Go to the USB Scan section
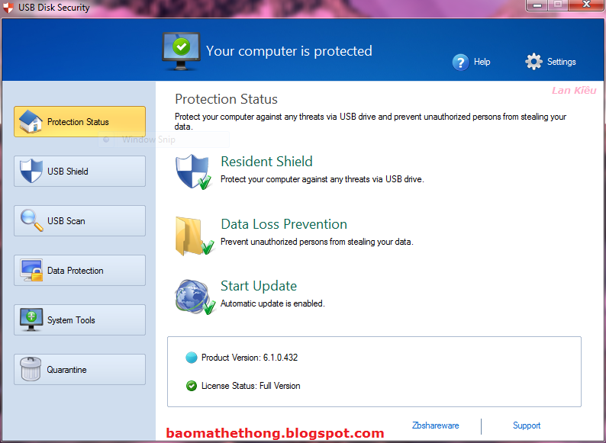606x443 pixels. click(79, 220)
